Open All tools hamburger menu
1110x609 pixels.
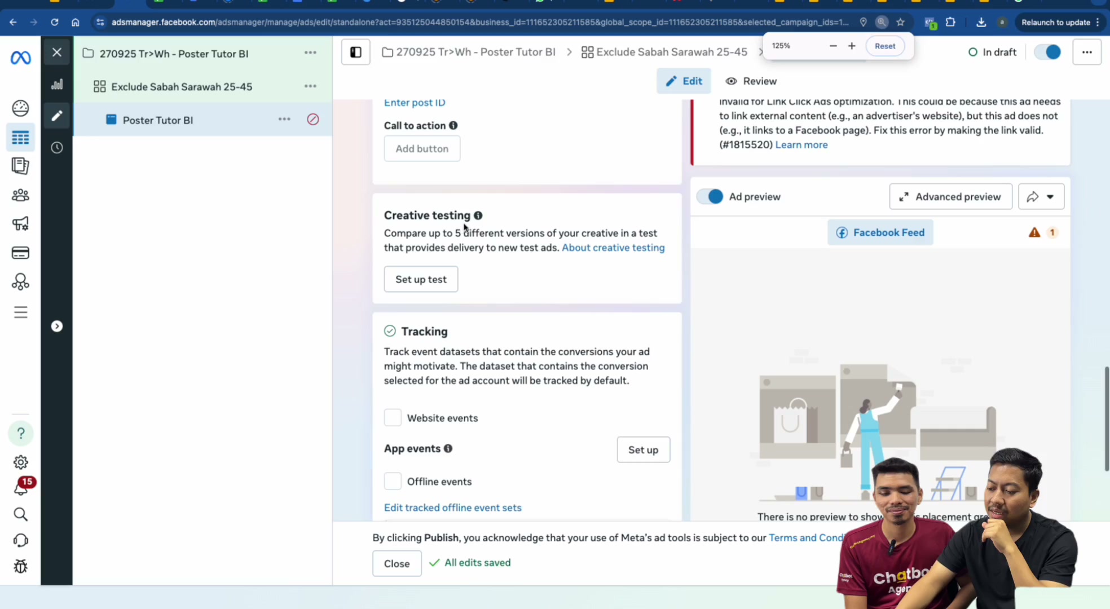click(x=20, y=312)
